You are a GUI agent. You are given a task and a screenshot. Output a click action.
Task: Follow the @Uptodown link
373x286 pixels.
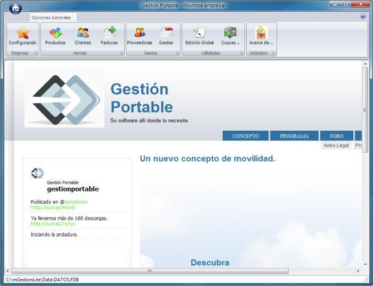click(76, 202)
